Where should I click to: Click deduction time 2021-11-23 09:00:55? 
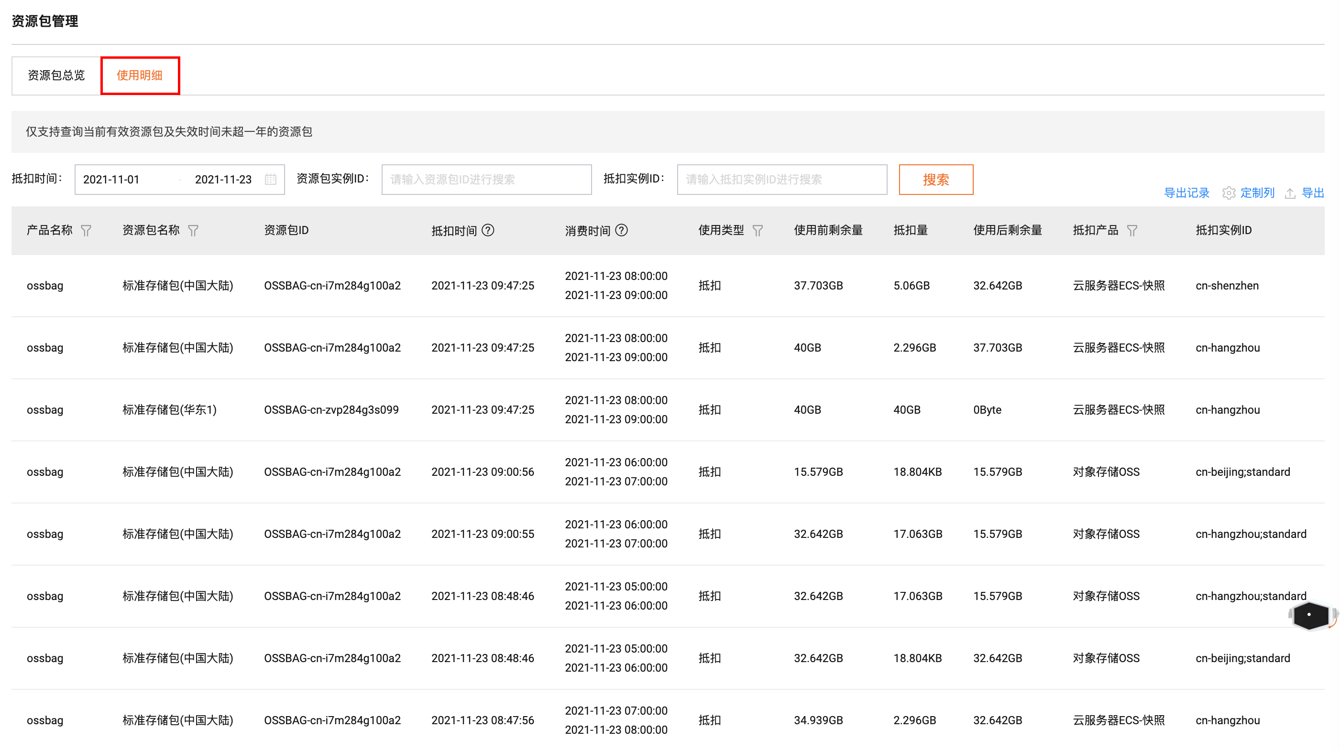click(x=483, y=534)
